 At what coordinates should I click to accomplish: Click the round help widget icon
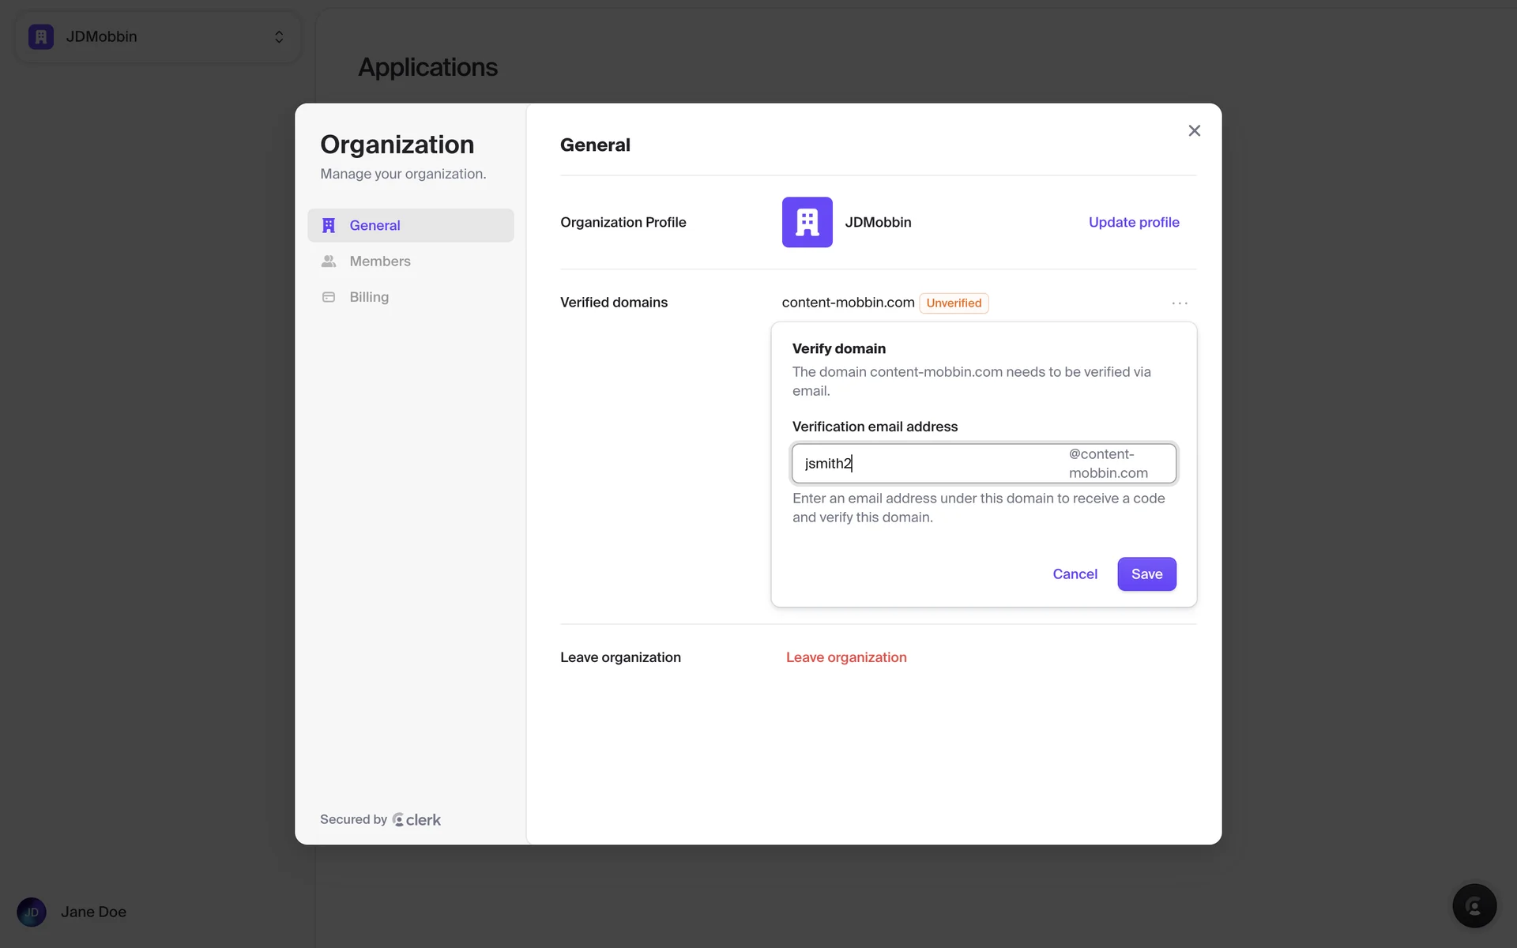[1474, 906]
